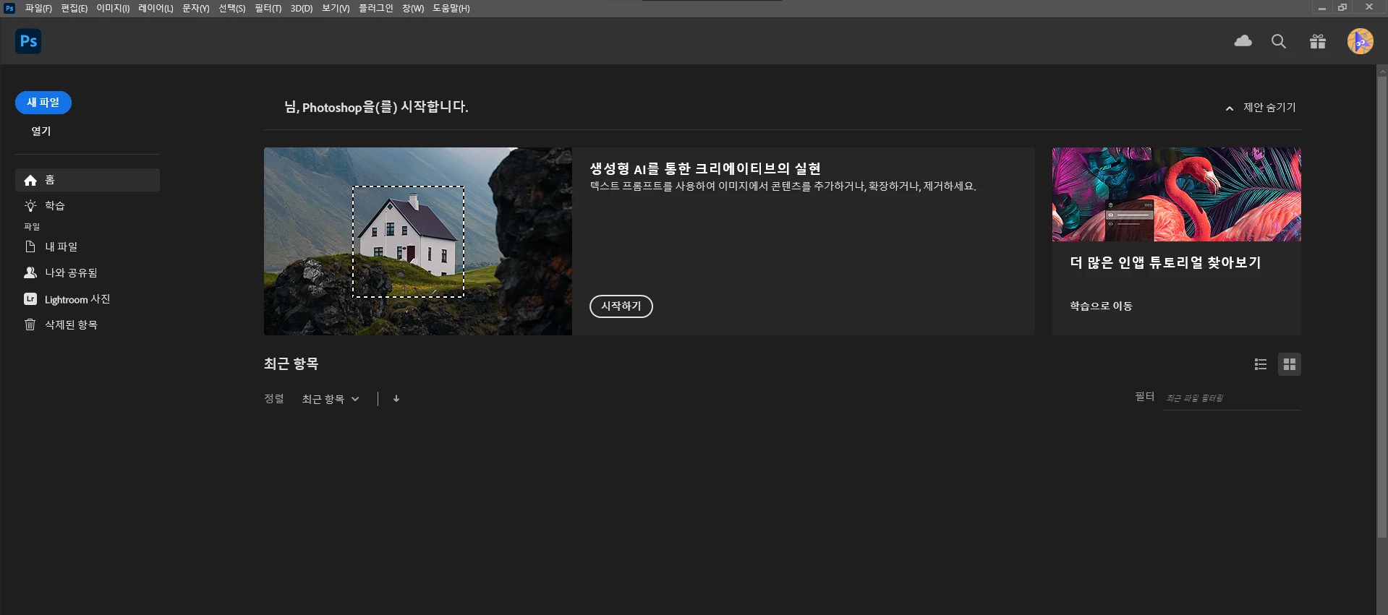The width and height of the screenshot is (1388, 615).
Task: Switch recent items to list view
Action: 1261,364
